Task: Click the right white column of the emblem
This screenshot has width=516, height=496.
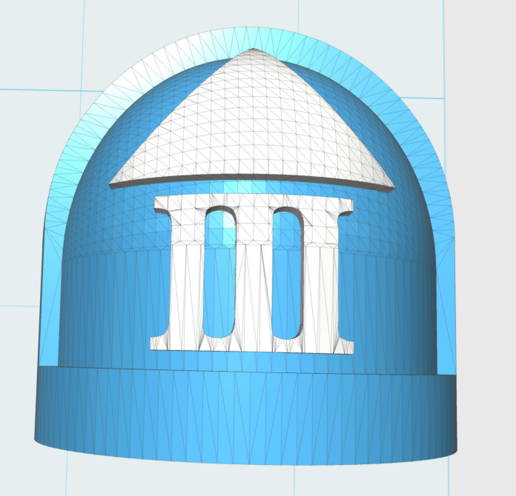Action: (x=321, y=277)
